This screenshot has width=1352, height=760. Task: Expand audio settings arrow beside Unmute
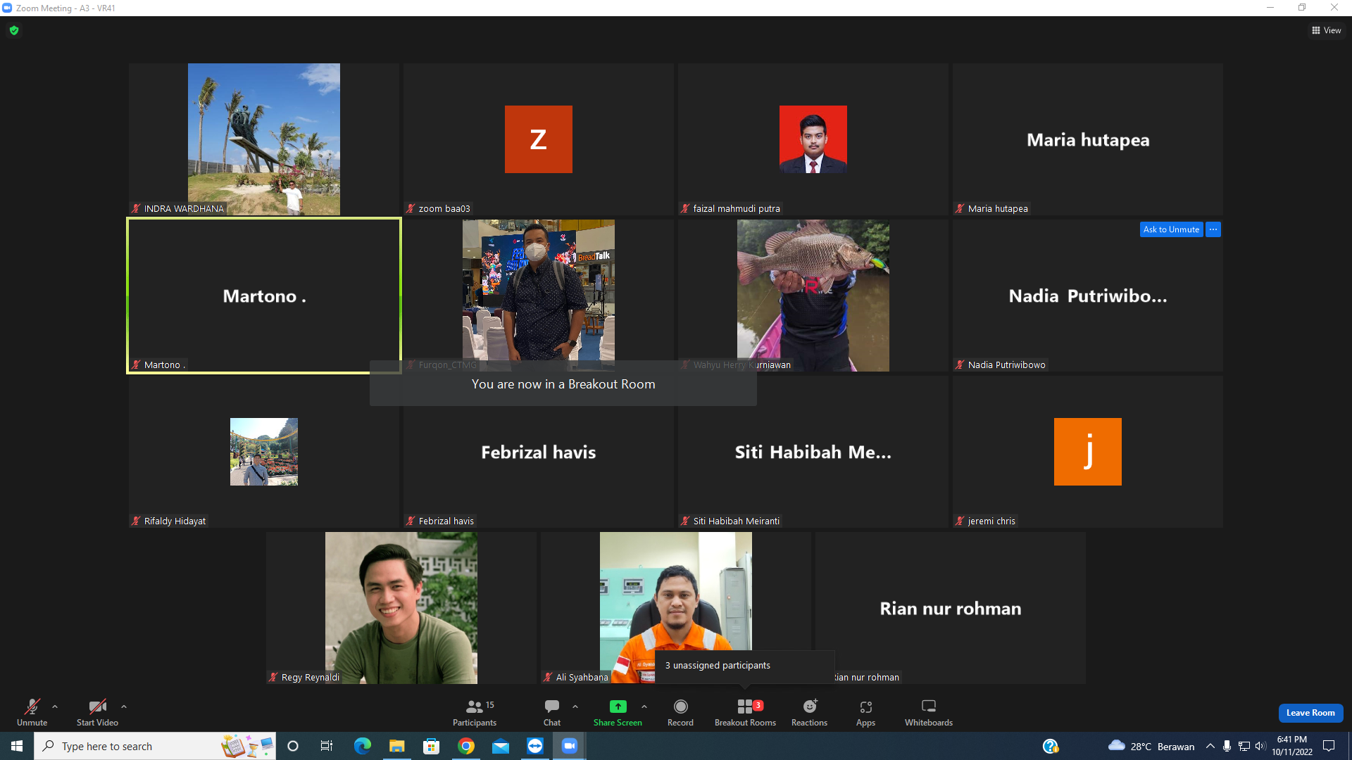pyautogui.click(x=55, y=707)
